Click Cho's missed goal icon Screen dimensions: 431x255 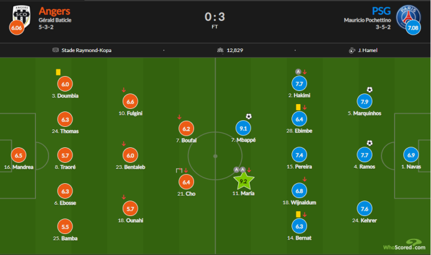pos(179,171)
